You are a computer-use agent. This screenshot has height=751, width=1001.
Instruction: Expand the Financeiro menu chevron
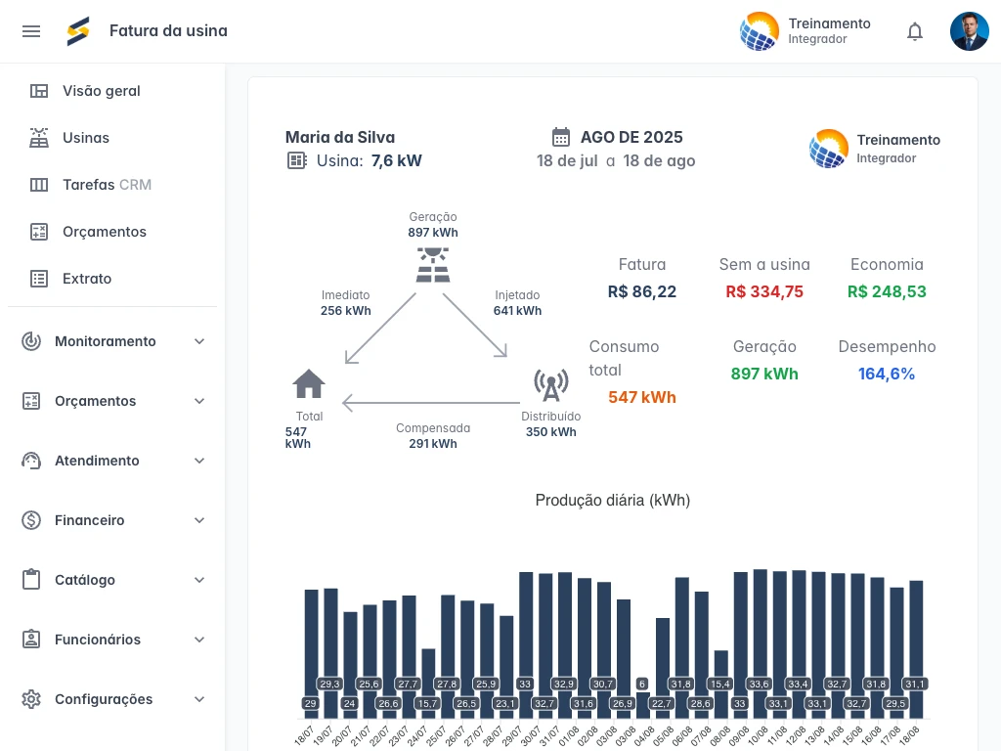tap(199, 520)
